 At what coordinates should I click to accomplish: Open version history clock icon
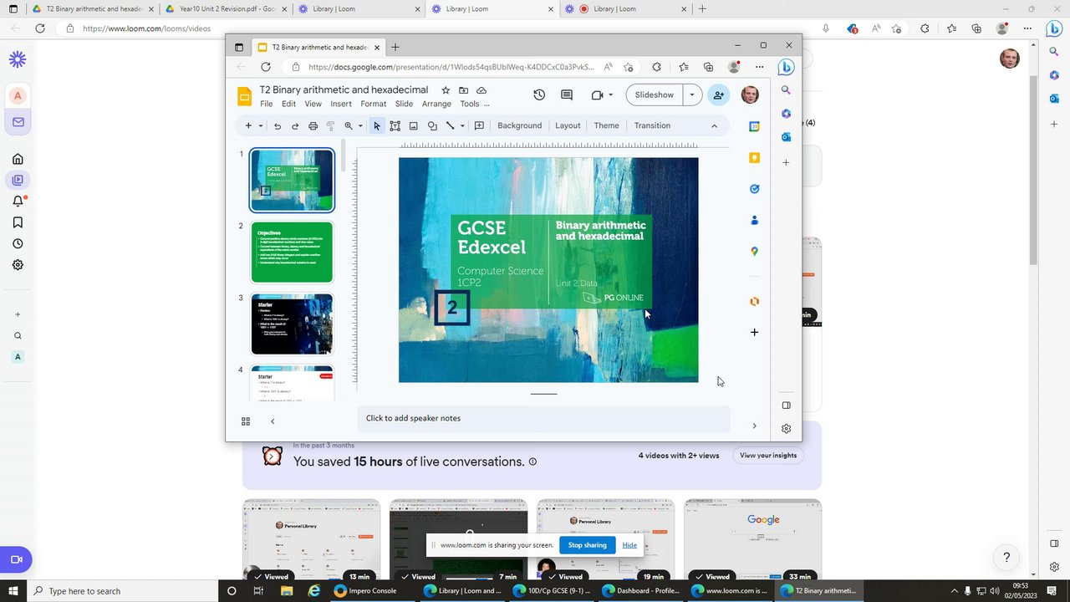coord(539,94)
